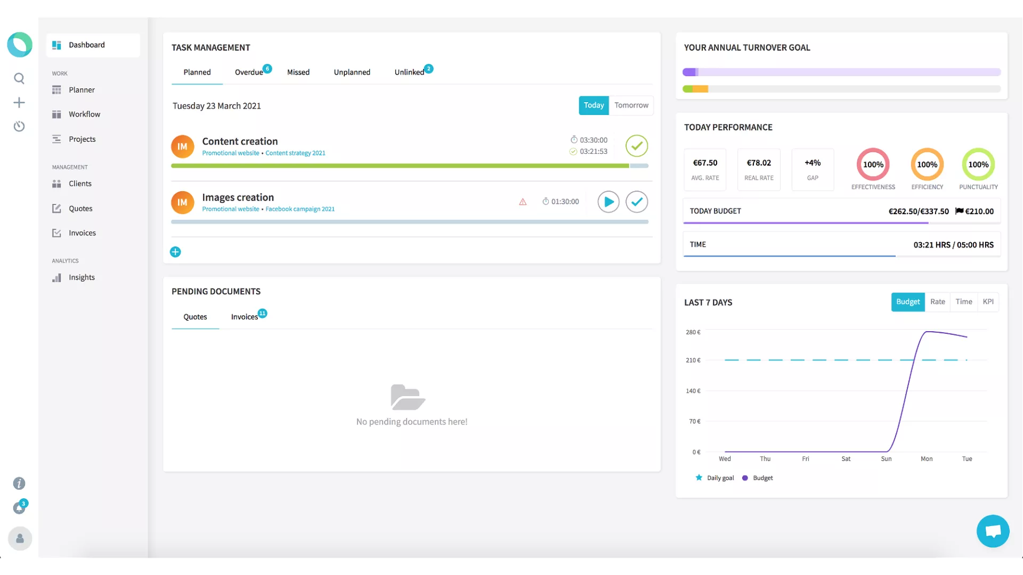Open Planner from the sidebar

pos(82,90)
